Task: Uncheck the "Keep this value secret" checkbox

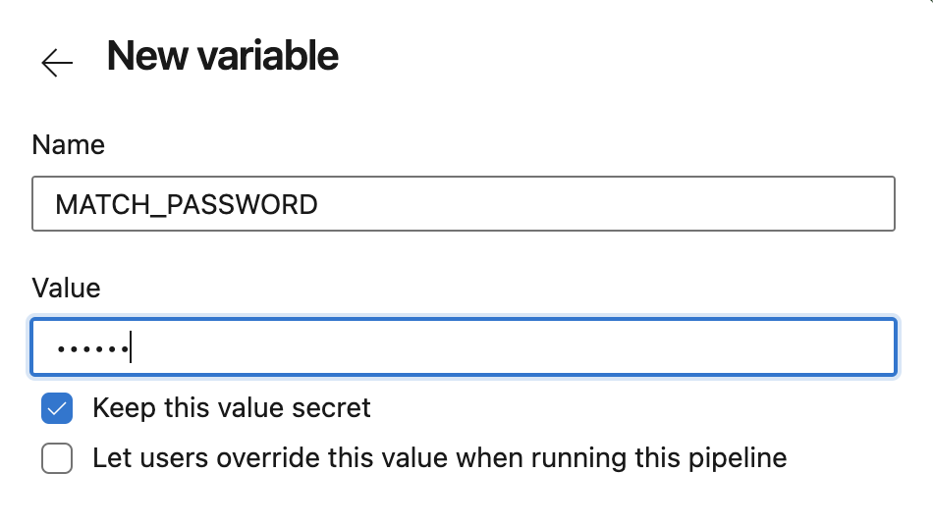Action: pyautogui.click(x=57, y=408)
